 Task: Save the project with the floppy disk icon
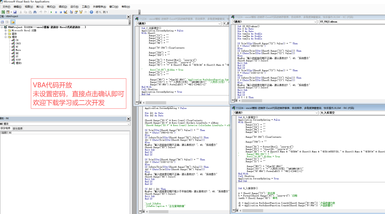[15, 12]
